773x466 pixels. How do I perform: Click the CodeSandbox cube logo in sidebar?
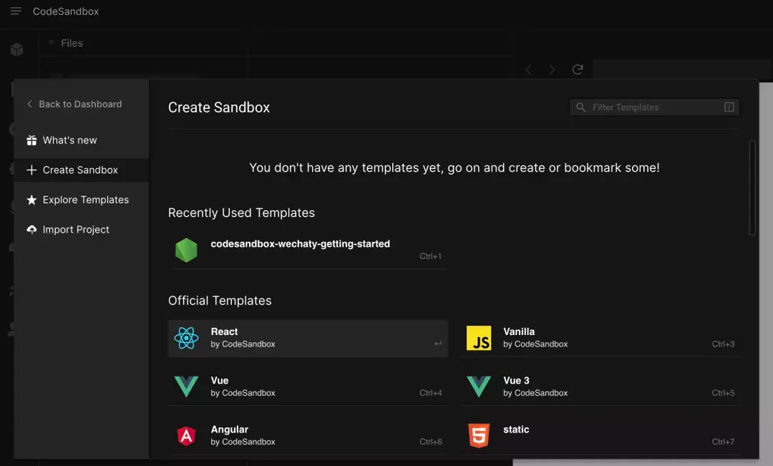click(x=16, y=49)
